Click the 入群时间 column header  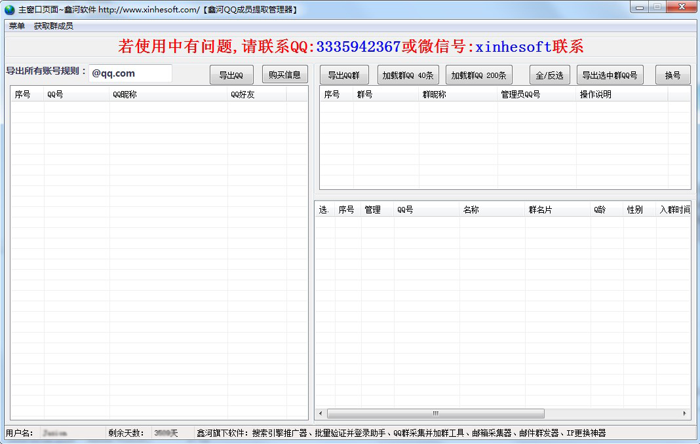coord(674,210)
